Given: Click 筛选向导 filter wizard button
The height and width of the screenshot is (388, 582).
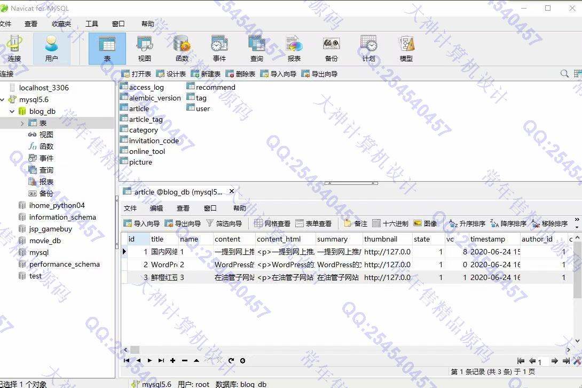Looking at the screenshot, I should (x=224, y=223).
